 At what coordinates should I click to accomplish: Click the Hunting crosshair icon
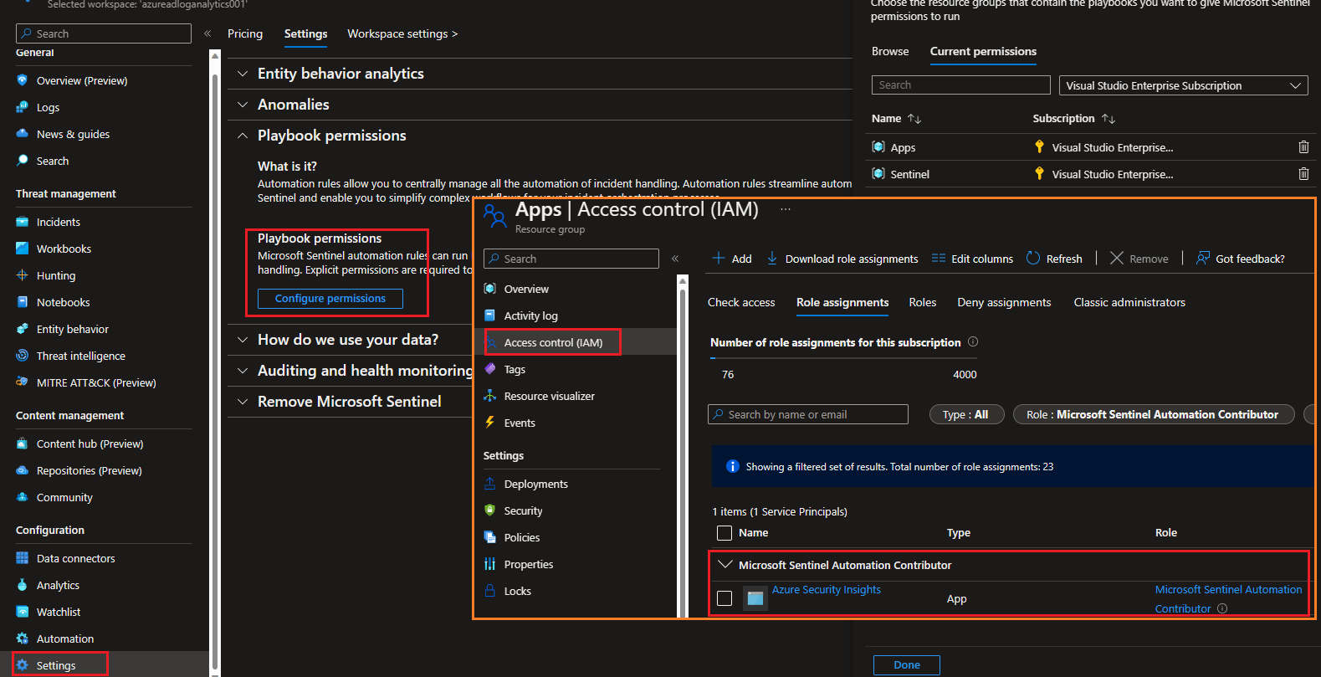point(23,275)
